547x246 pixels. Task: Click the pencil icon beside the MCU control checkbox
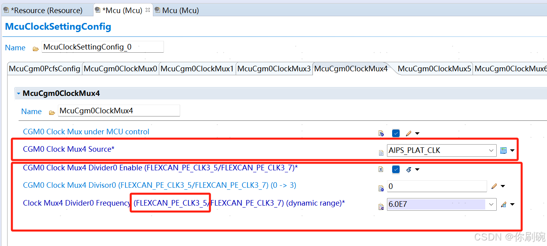pos(409,133)
